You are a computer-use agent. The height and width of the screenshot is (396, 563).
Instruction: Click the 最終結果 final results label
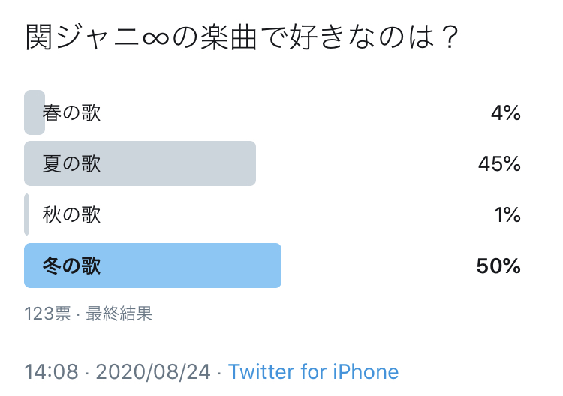119,313
